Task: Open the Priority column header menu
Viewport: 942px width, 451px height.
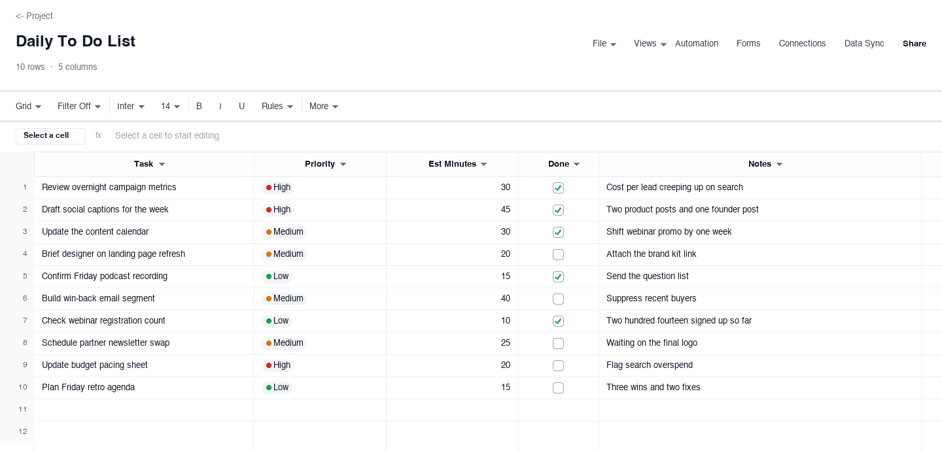Action: tap(343, 165)
